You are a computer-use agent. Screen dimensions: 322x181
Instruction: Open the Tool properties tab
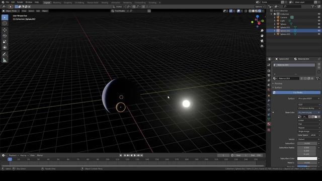pyautogui.click(x=269, y=65)
